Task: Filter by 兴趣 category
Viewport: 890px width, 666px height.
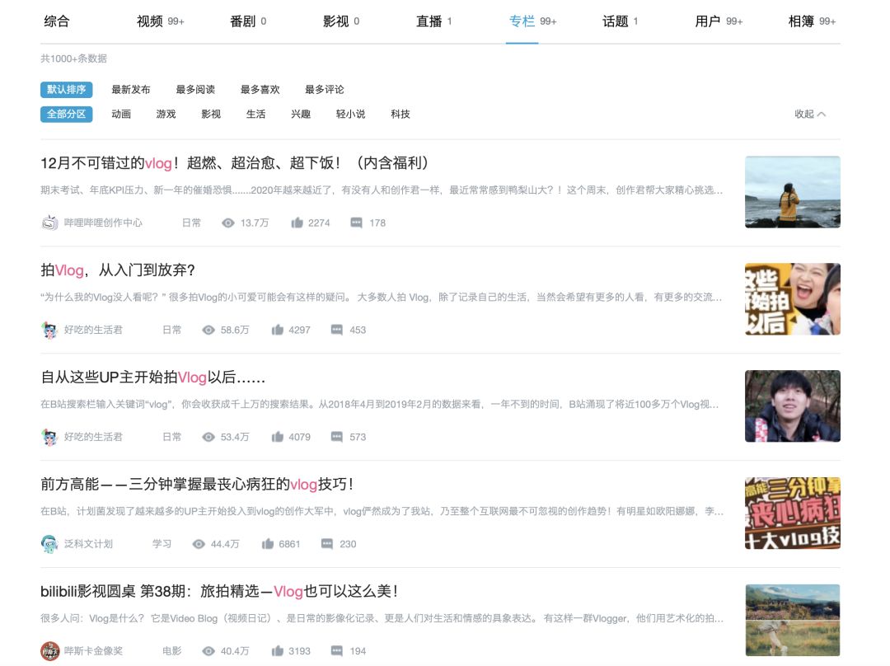Action: tap(301, 114)
